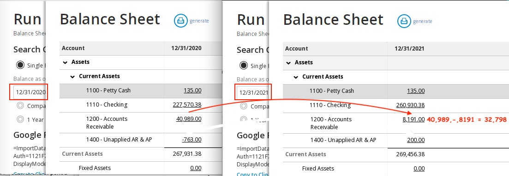The height and width of the screenshot is (176, 509).
Task: Open the Petty Cash amount 135.00 in the 2020 sheet
Action: (x=192, y=90)
